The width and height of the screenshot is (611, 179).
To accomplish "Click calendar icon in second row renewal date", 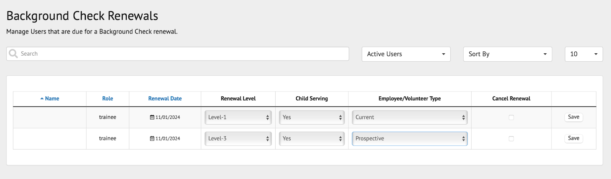I will tap(152, 139).
